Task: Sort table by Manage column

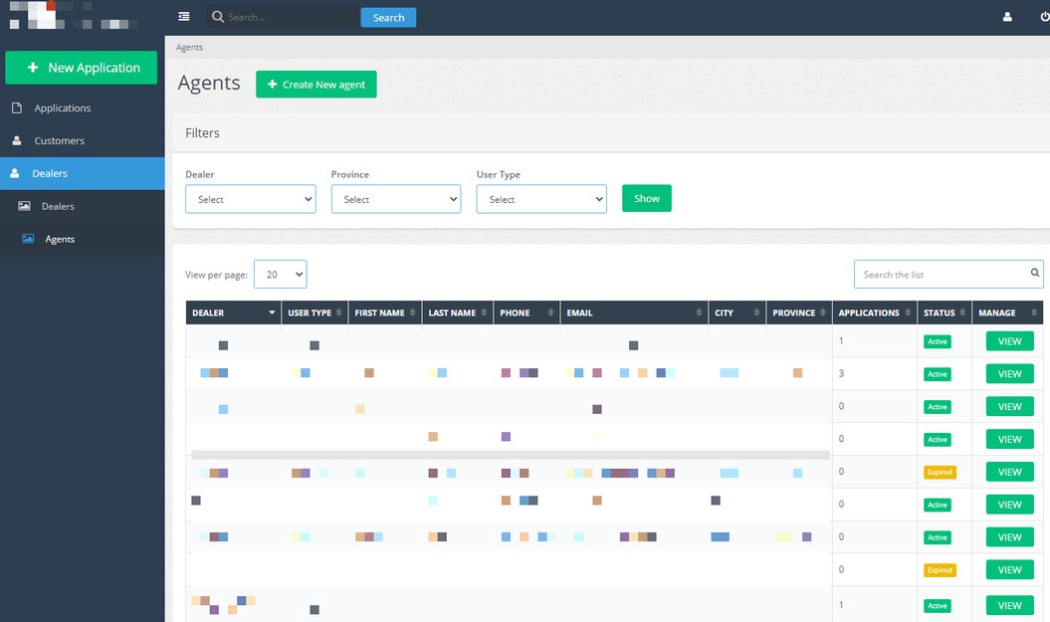Action: click(1007, 312)
